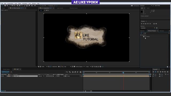Switch to the Character panel tab
Viewport: 171px width, 96px height.
pos(162,31)
